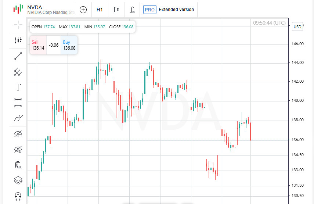
Task: Open the indicators fx menu
Action: point(132,10)
